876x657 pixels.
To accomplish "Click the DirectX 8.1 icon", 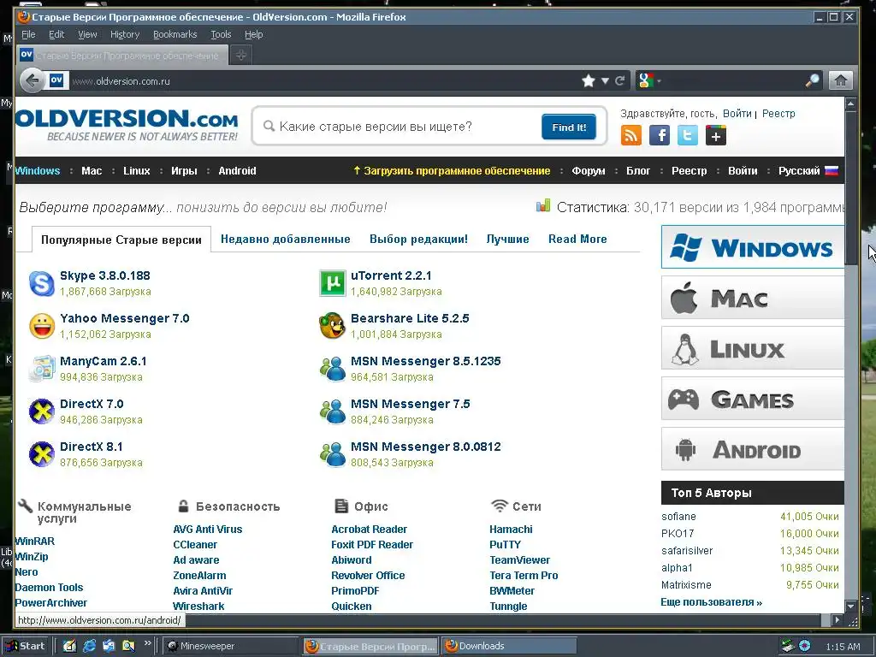I will pos(41,454).
